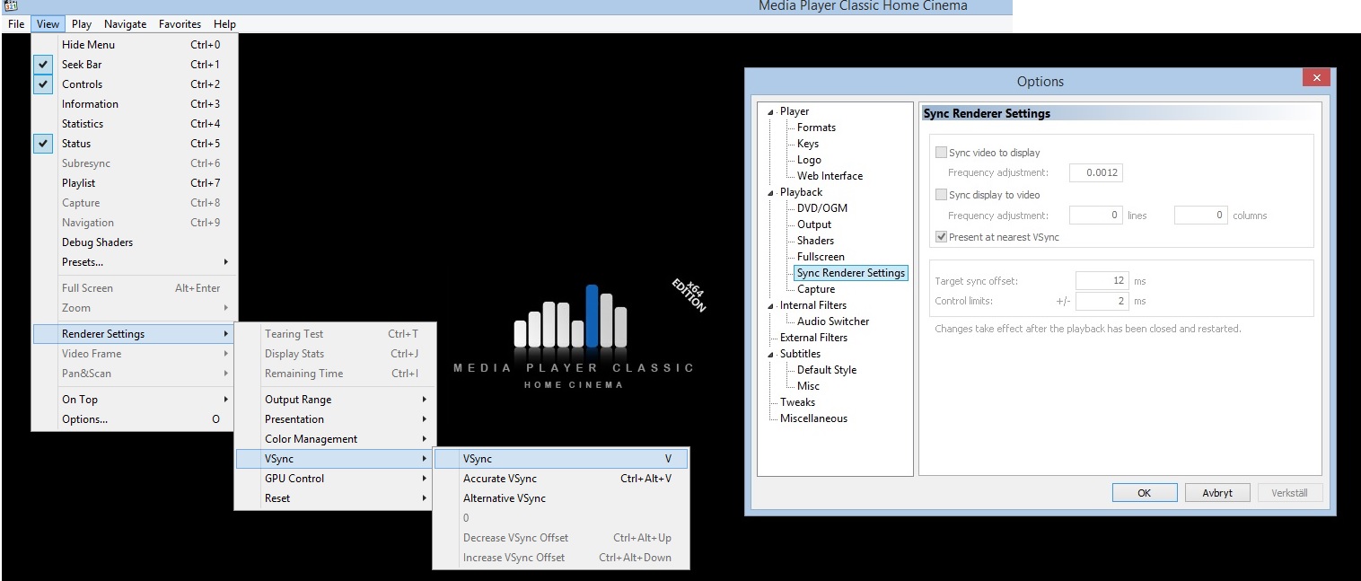Viewport: 1361px width, 581px height.
Task: Select Debug Shaders in View menu
Action: pos(135,242)
